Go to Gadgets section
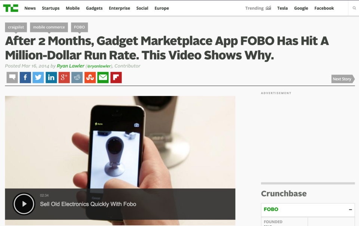Screen dimensions: 359x226 pos(94,8)
